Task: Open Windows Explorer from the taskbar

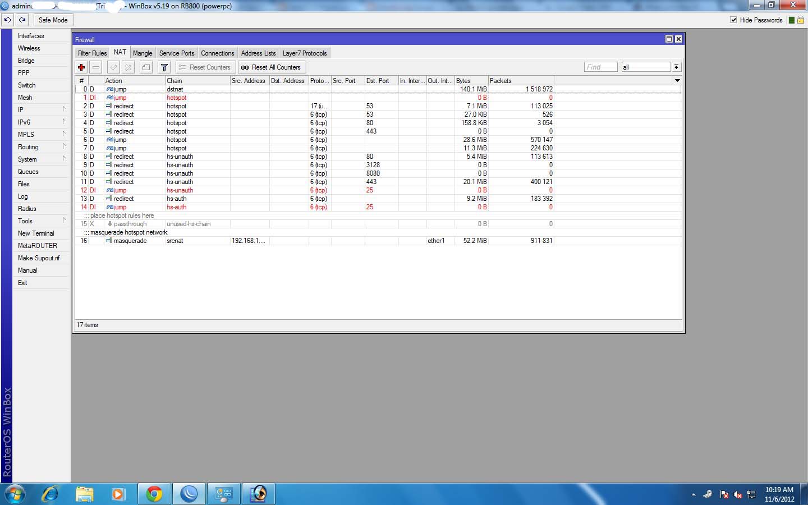Action: click(x=84, y=494)
